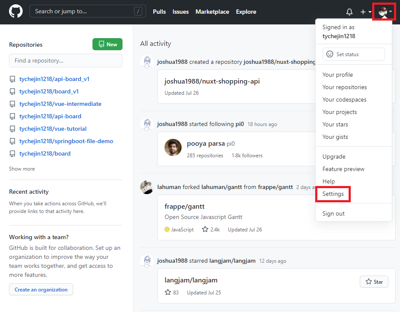Click repo icon beside tychejin1218/vue-intermediate
Screen dimensions: 400x312
pos(12,104)
